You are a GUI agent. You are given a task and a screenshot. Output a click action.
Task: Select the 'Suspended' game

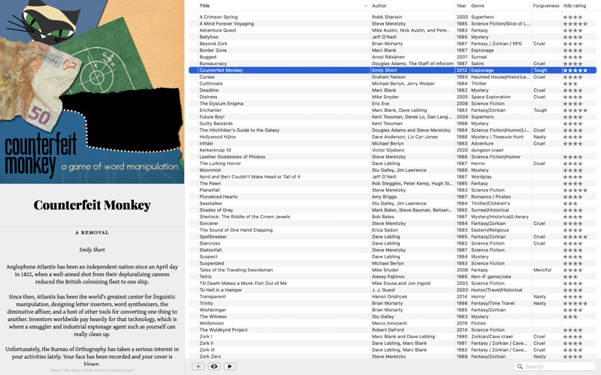392,263
